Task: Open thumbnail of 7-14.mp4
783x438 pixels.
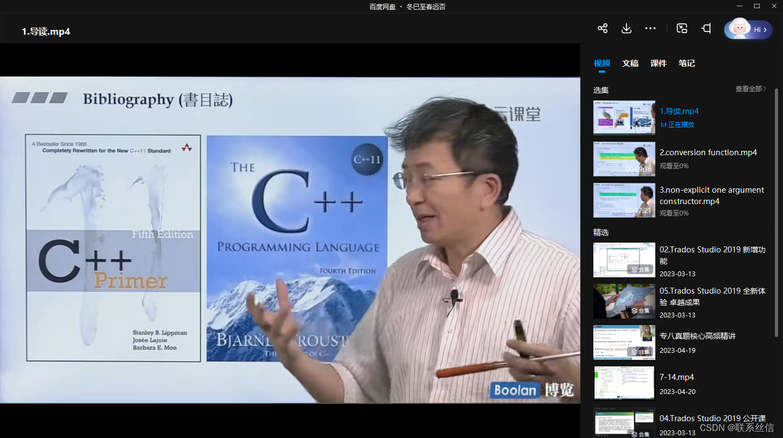Action: (x=624, y=384)
